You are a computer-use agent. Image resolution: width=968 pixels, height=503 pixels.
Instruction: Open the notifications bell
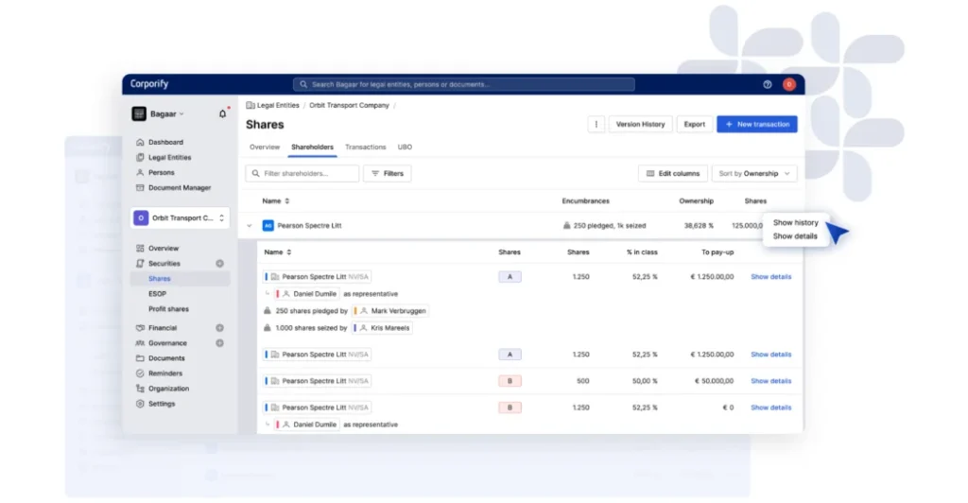(x=222, y=113)
